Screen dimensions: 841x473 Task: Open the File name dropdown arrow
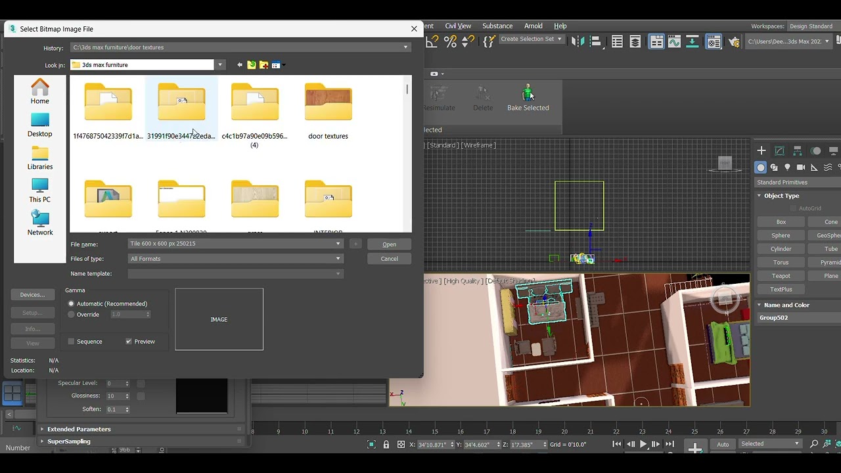point(338,244)
